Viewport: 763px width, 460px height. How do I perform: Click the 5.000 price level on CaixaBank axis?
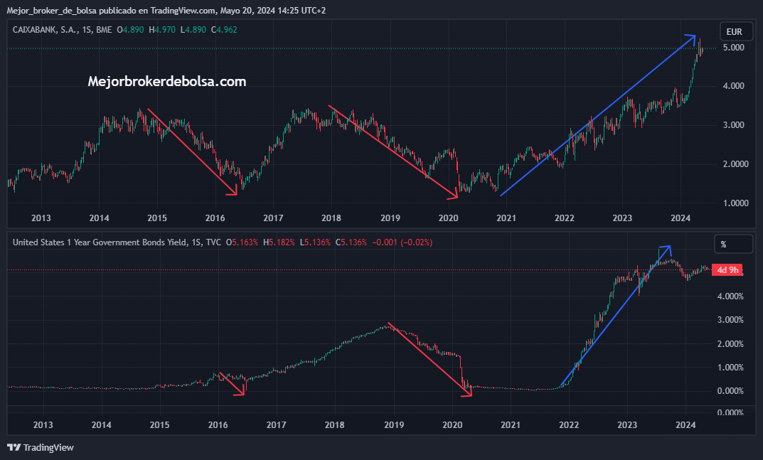click(733, 48)
